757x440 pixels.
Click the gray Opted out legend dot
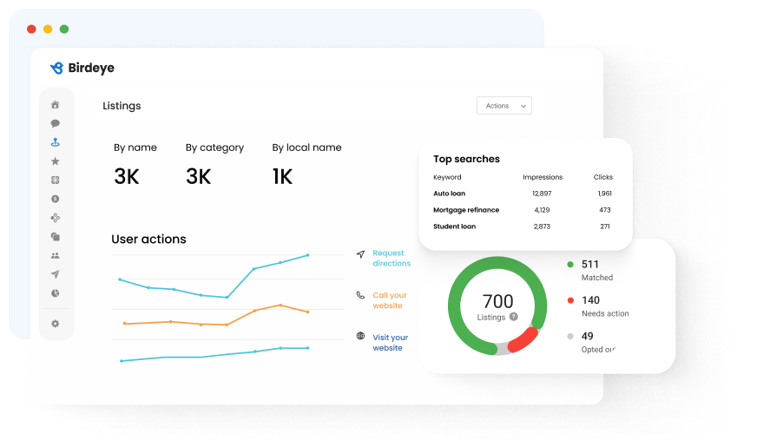570,336
